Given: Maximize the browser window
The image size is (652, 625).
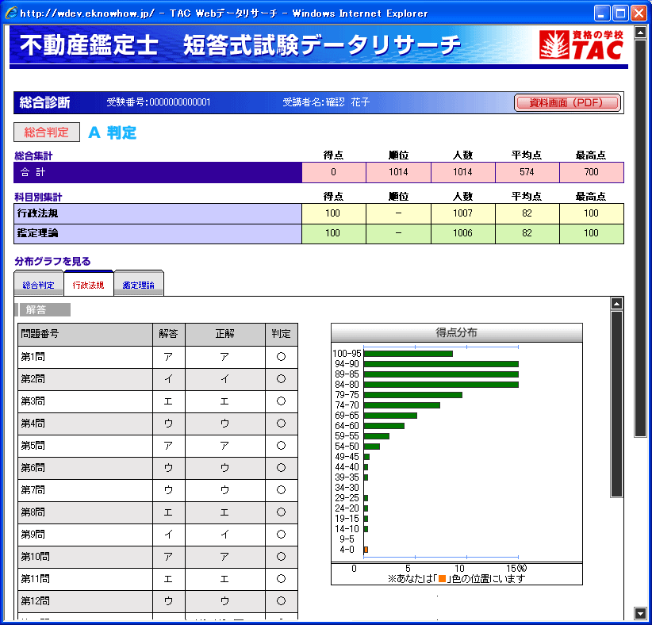Looking at the screenshot, I should 620,13.
